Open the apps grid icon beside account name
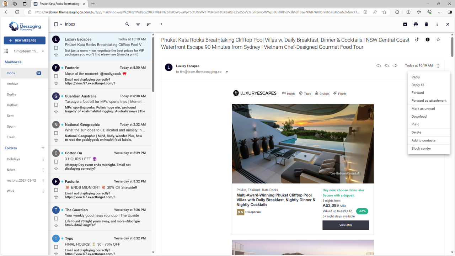 click(x=6, y=51)
